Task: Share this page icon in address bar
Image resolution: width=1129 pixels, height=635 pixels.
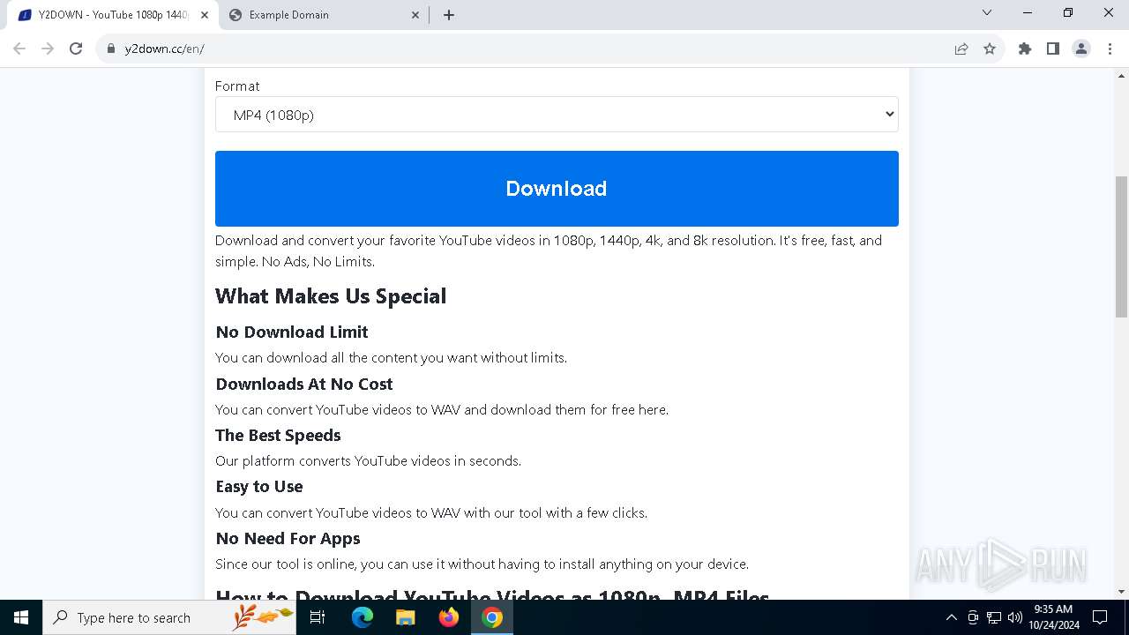Action: (x=961, y=49)
